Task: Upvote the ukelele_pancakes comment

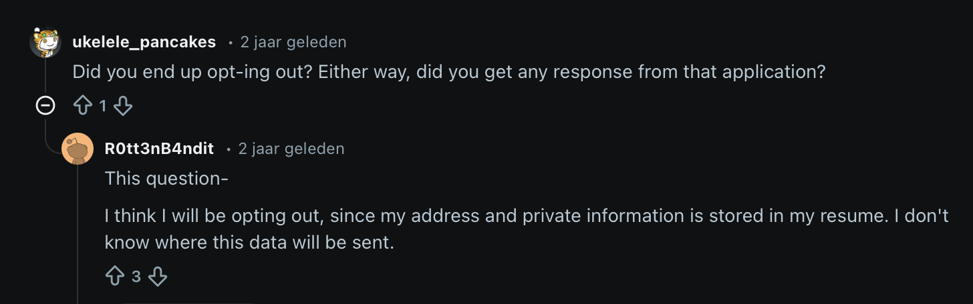Action: (x=83, y=105)
